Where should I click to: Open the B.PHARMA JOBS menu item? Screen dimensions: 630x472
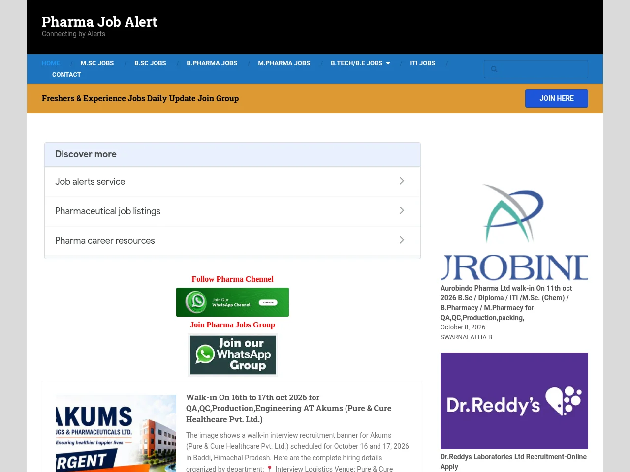[212, 63]
